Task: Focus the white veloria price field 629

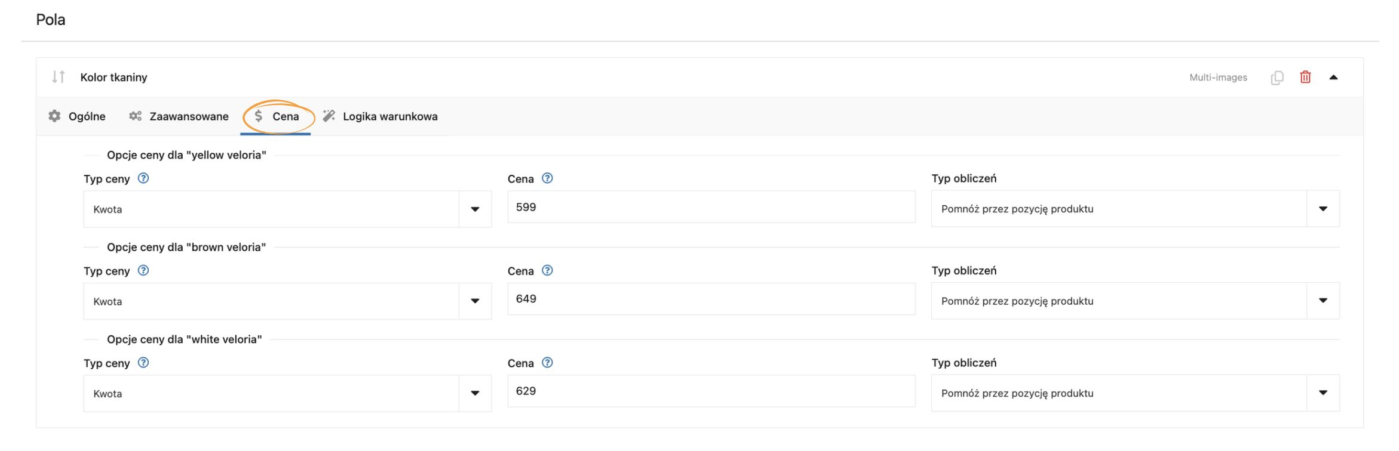Action: pyautogui.click(x=711, y=391)
